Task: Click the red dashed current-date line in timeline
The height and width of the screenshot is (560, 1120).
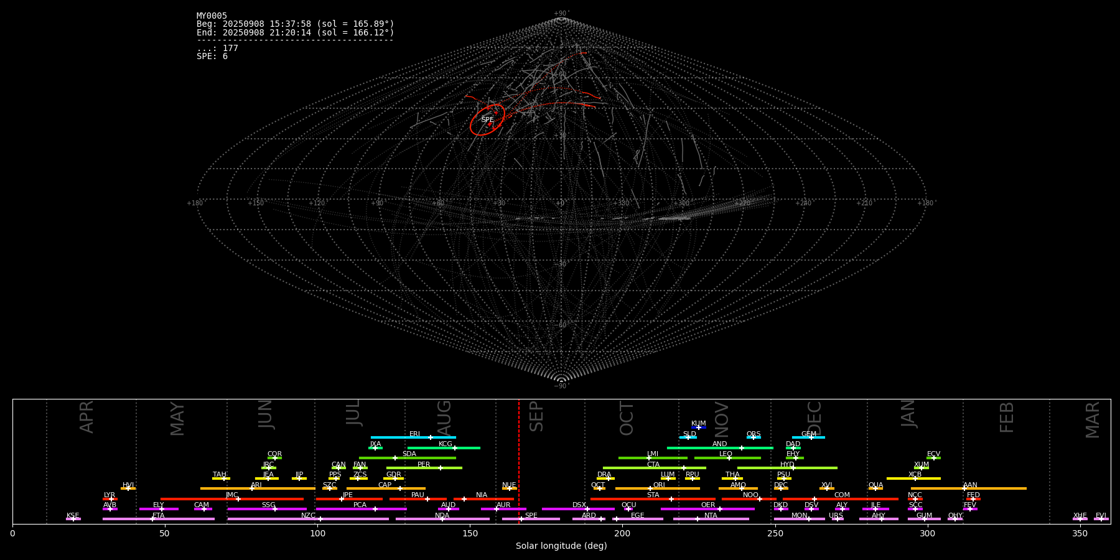Action: 519,461
